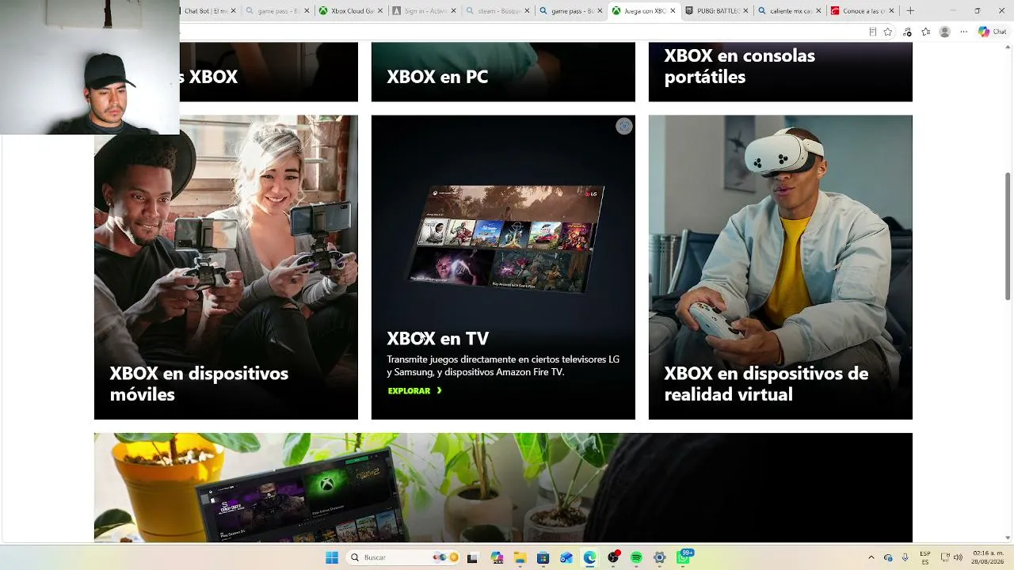Close the steam search tab
Screen dimensions: 1014x570
(527, 11)
